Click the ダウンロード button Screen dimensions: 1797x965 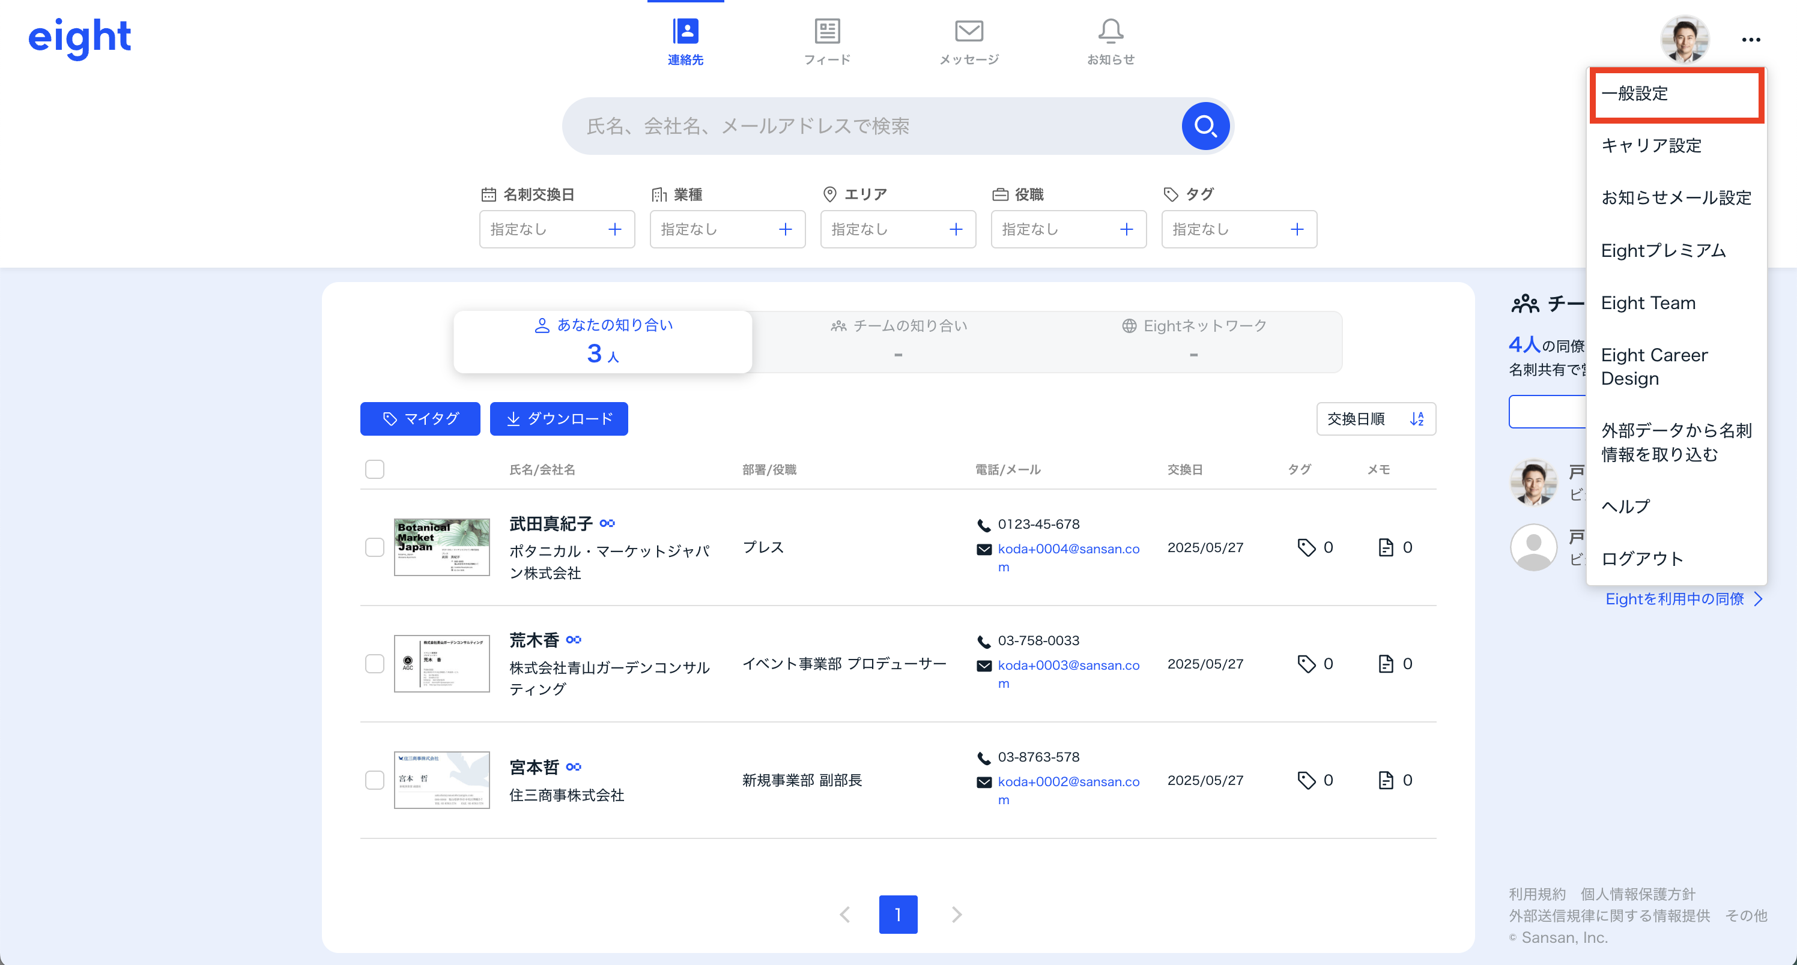(x=559, y=418)
